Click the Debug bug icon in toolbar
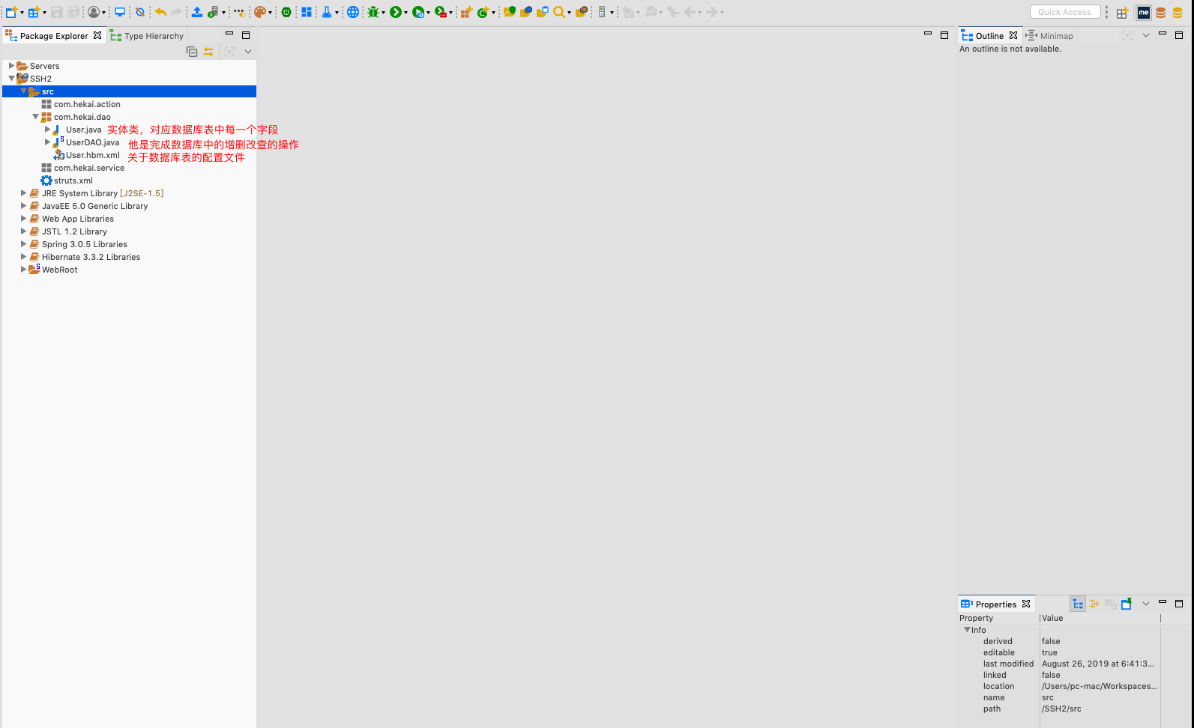This screenshot has width=1194, height=728. (373, 12)
